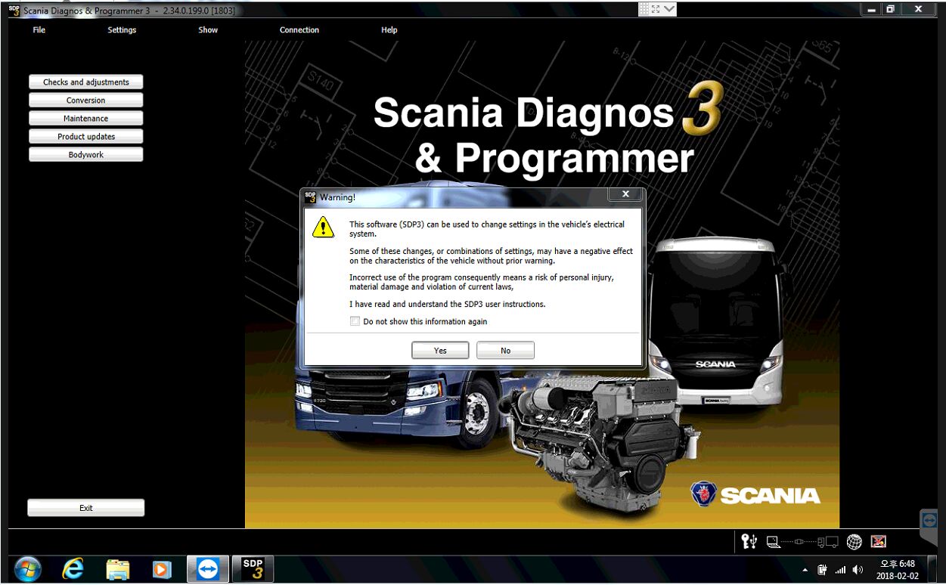The image size is (946, 585).
Task: Click the Show desktop strip
Action: coord(932,568)
